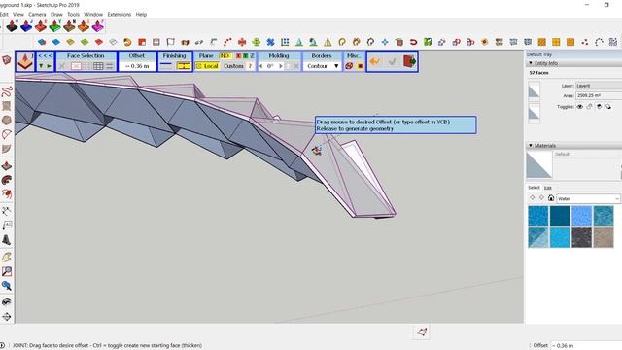Select the Zoom Window tool
Screen dimensions: 622x350
(7, 271)
